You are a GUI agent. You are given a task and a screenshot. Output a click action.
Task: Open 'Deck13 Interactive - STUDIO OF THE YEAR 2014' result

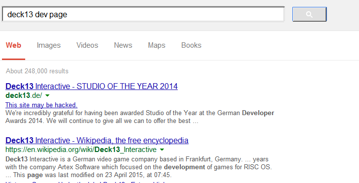click(91, 86)
